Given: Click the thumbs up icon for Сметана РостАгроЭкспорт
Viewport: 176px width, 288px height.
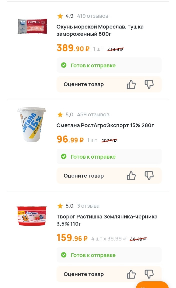Looking at the screenshot, I should pyautogui.click(x=131, y=176).
